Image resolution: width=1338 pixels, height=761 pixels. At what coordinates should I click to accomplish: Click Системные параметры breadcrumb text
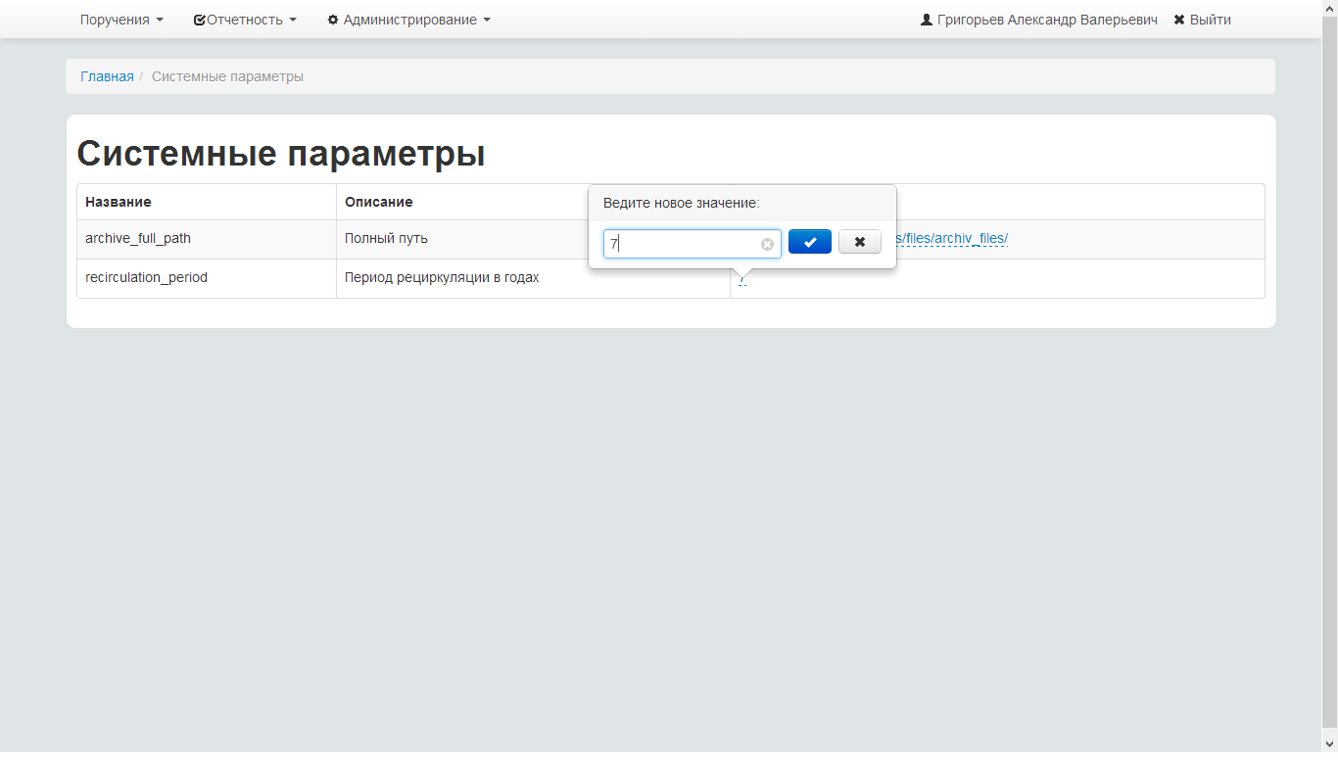coord(227,76)
